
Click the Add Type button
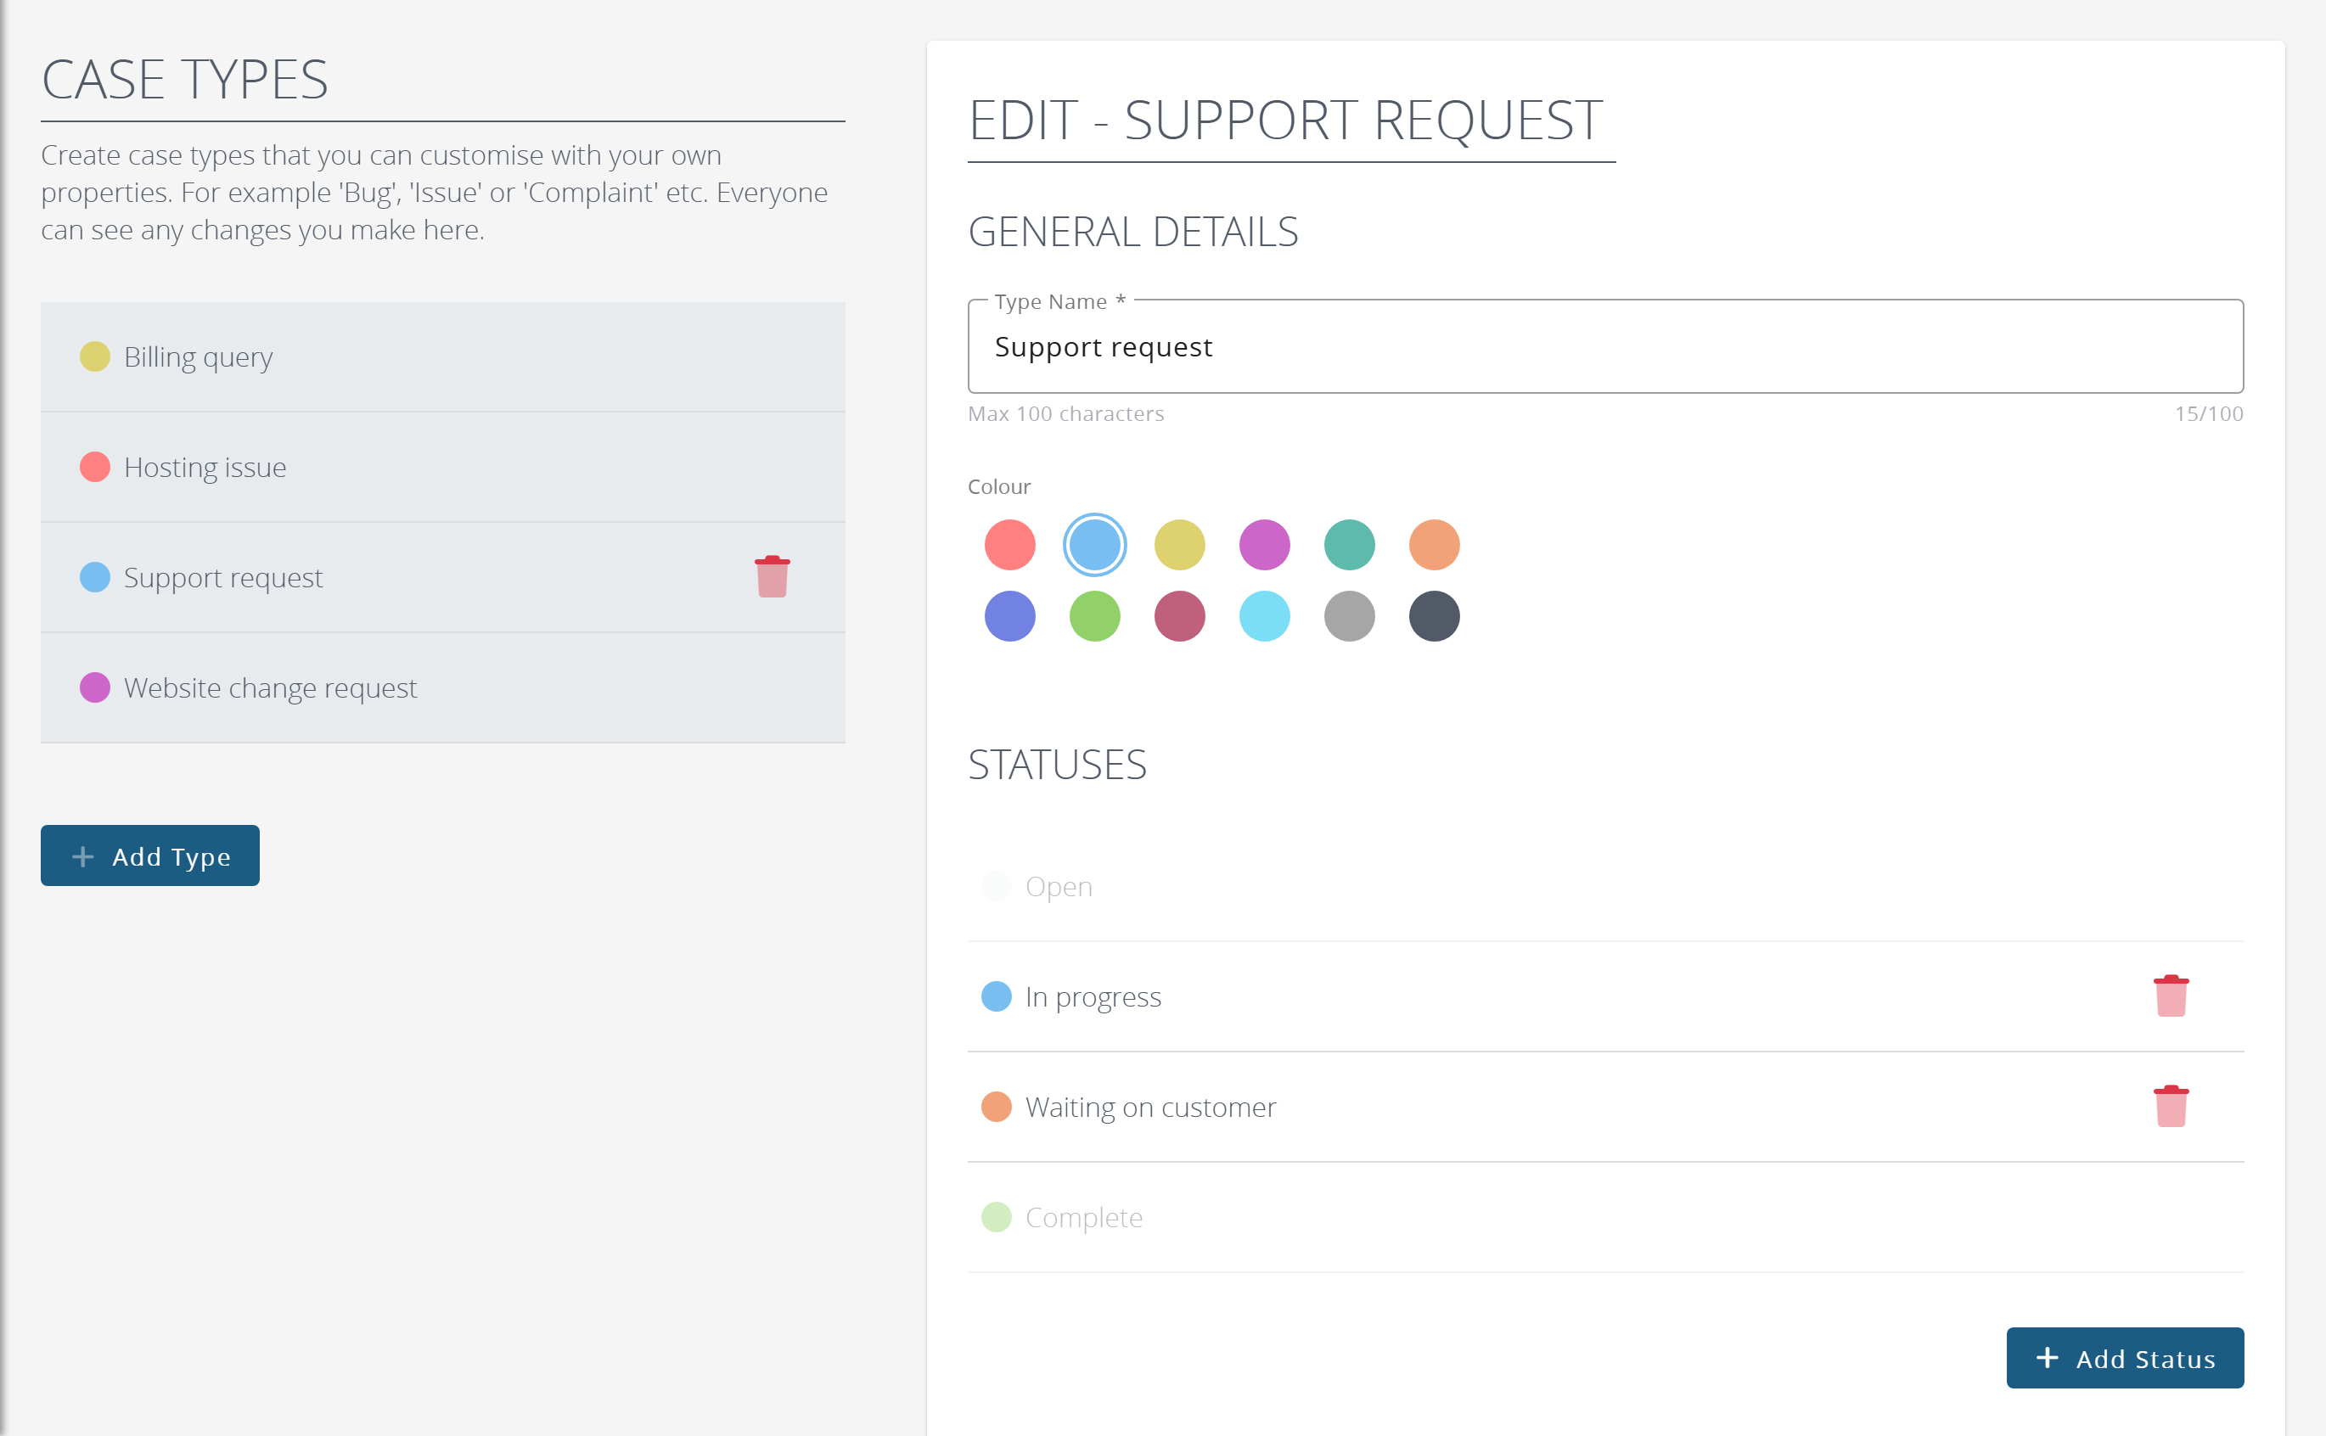point(150,855)
